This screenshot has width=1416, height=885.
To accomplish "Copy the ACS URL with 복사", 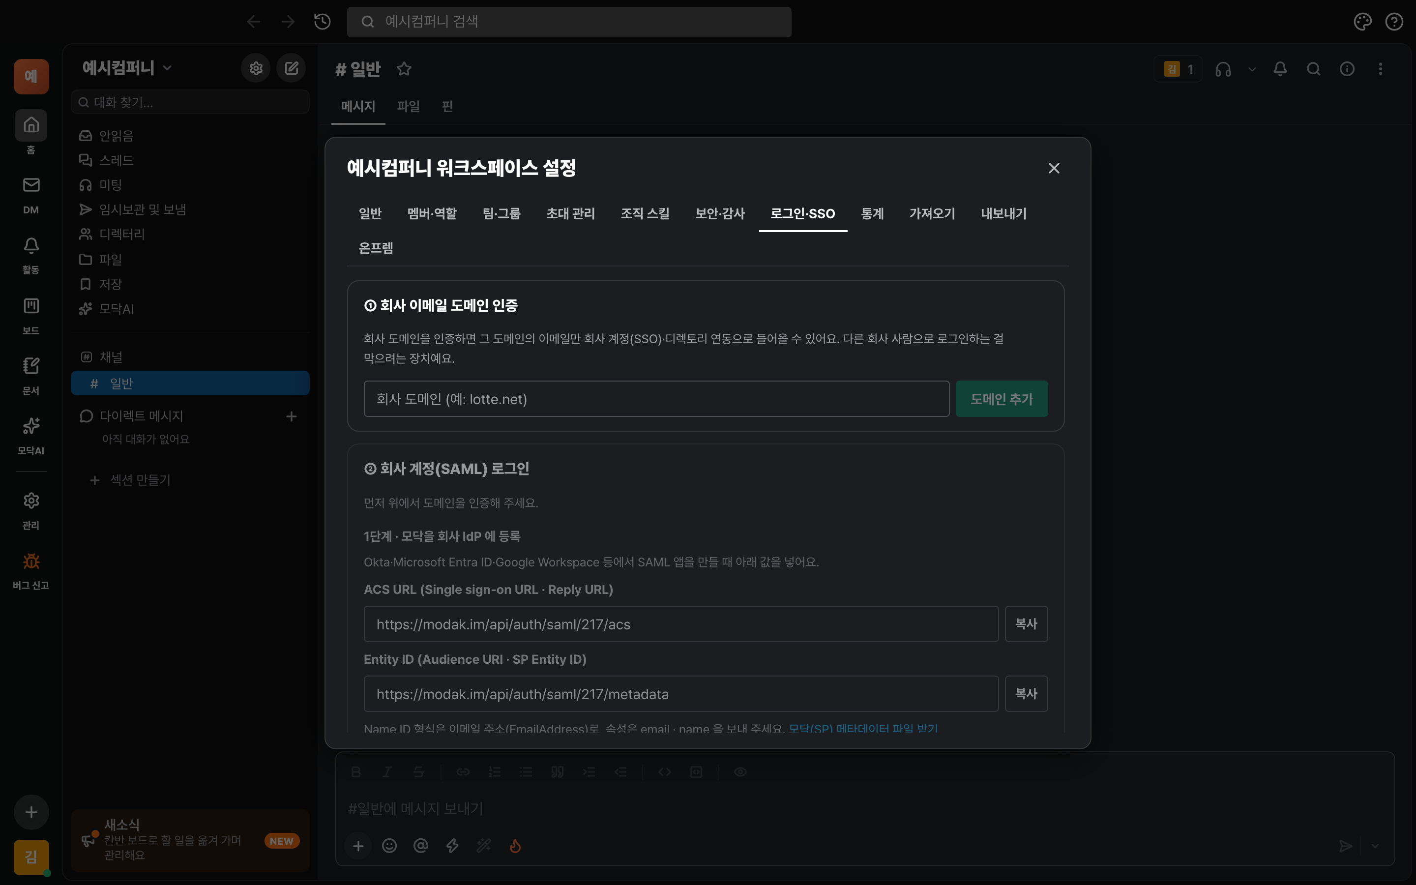I will [x=1026, y=624].
